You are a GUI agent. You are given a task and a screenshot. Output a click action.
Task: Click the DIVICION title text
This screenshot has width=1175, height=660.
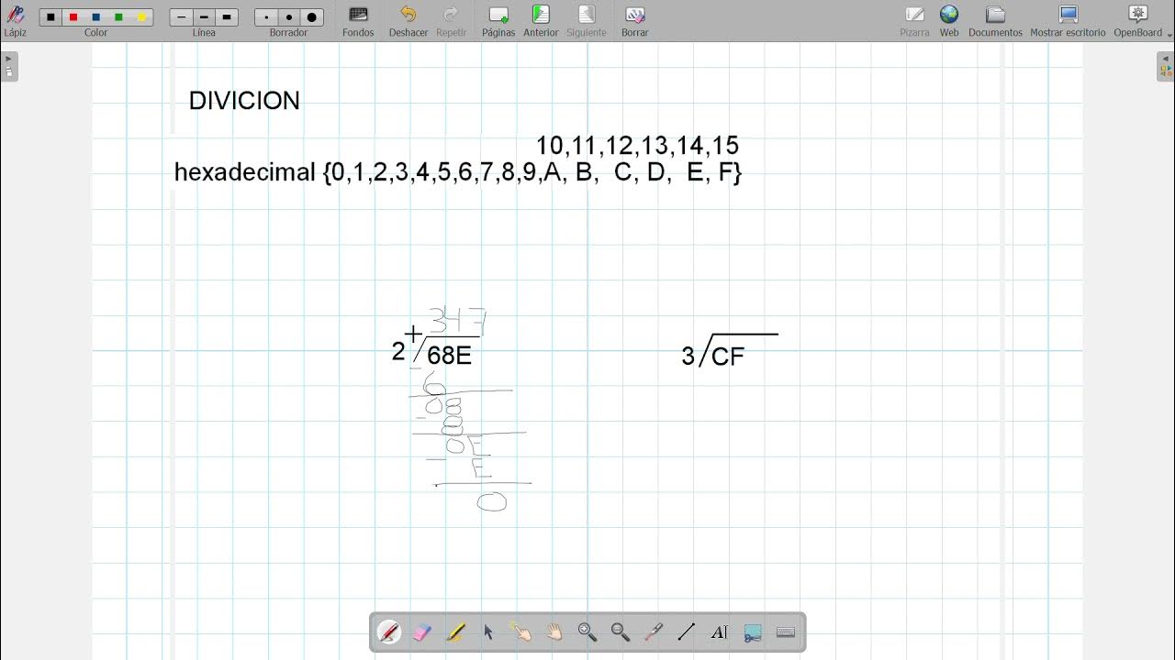[x=244, y=101]
